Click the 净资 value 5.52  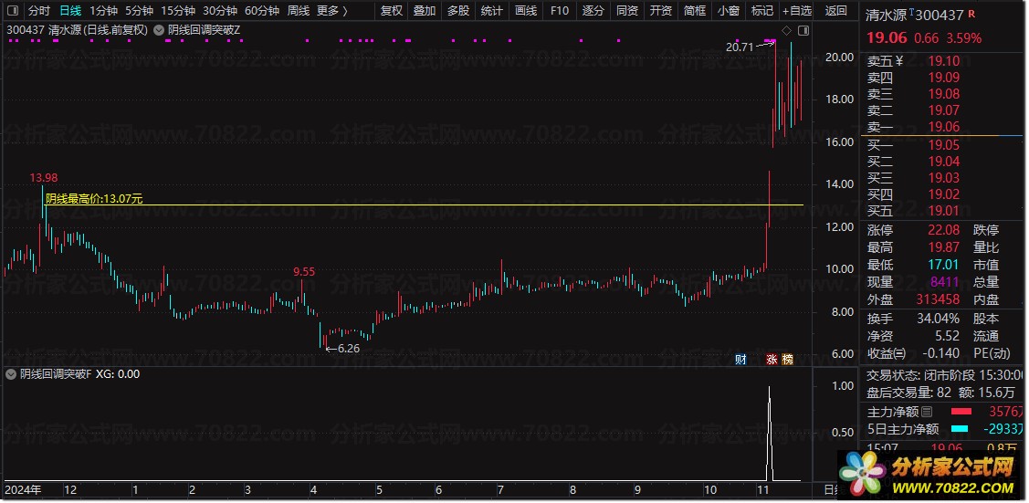point(947,336)
